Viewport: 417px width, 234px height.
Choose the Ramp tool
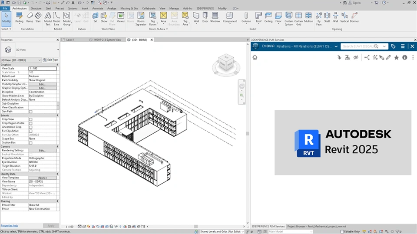click(30, 17)
